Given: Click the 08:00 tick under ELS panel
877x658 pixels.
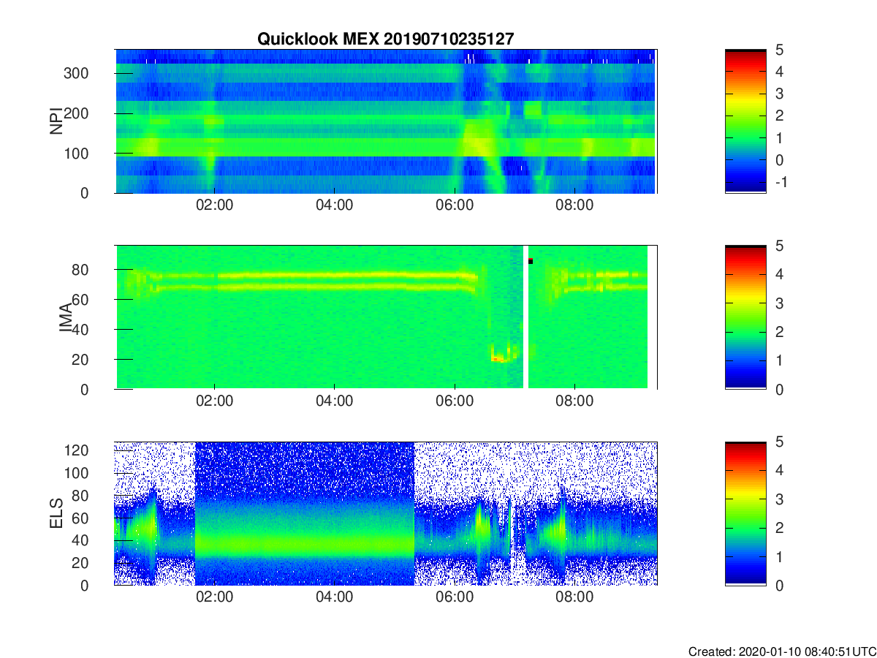Looking at the screenshot, I should (574, 597).
